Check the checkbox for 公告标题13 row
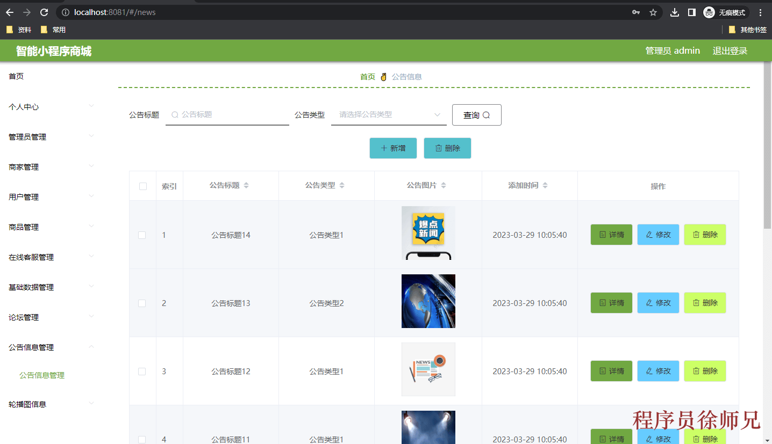Image resolution: width=772 pixels, height=444 pixels. (142, 303)
